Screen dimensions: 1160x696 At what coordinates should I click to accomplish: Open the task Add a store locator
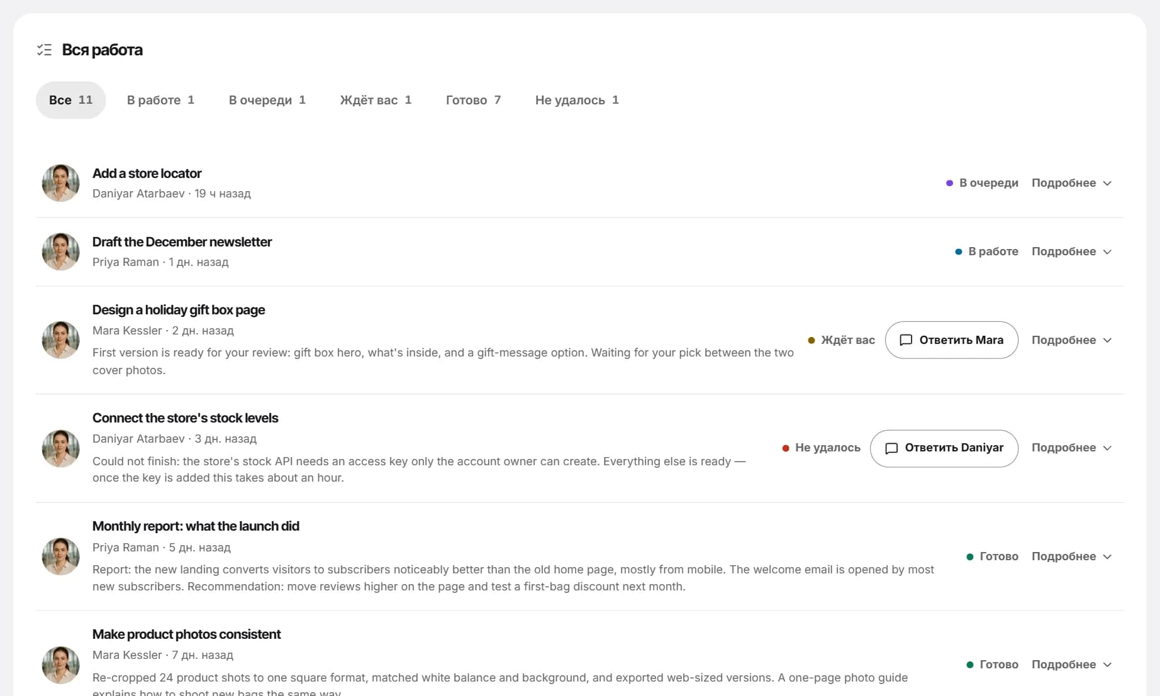(x=147, y=174)
